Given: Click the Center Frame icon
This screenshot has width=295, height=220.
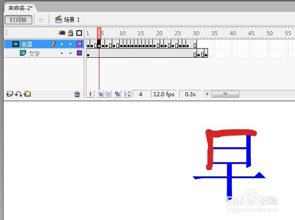Looking at the screenshot, I should tap(91, 94).
